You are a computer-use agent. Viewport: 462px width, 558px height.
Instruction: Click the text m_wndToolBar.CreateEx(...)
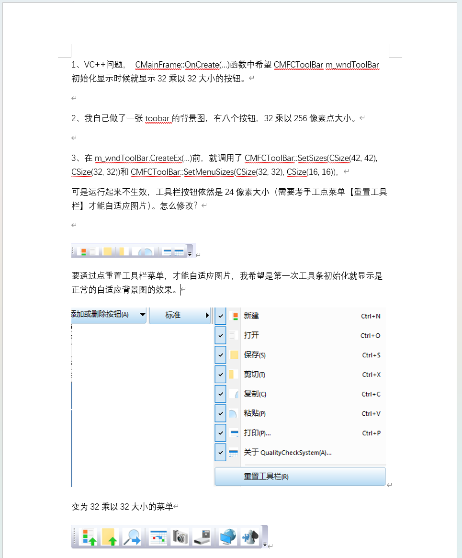pos(143,158)
